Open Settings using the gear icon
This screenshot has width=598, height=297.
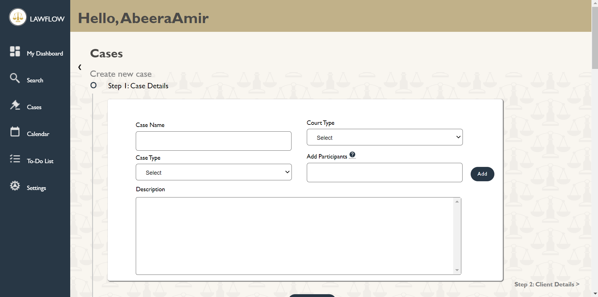tap(15, 185)
